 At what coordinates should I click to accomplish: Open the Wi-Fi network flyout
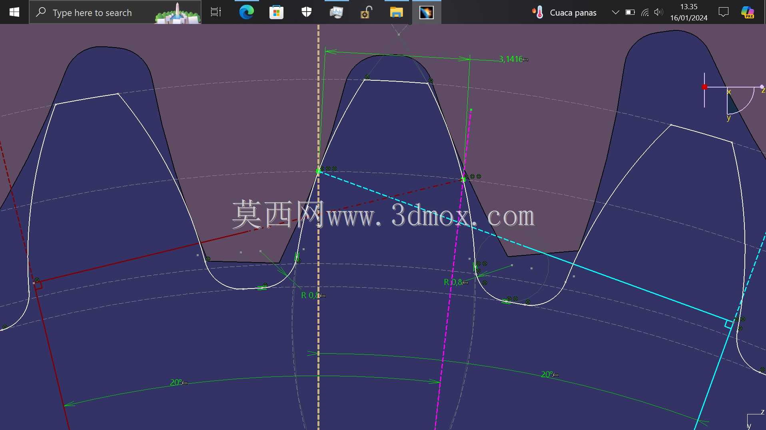point(644,12)
